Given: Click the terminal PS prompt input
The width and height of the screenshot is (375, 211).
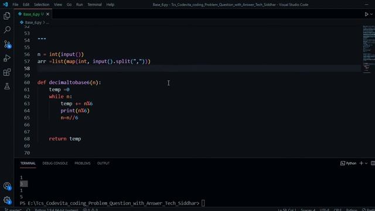Looking at the screenshot, I should [x=203, y=203].
